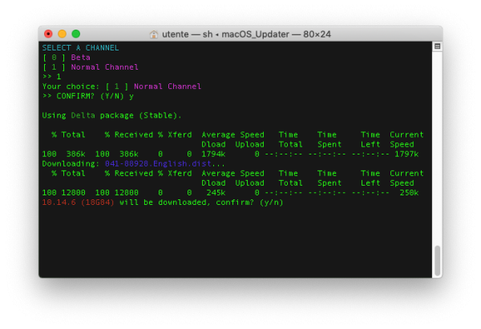This screenshot has height=329, width=481.
Task: Click the '1794k' average download speed
Action: pos(213,154)
